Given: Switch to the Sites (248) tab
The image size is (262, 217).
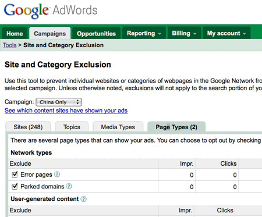Looking at the screenshot, I should pos(28,127).
